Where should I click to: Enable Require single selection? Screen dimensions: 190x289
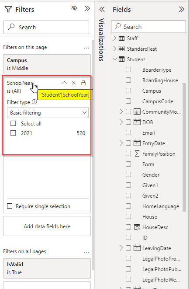[10, 206]
